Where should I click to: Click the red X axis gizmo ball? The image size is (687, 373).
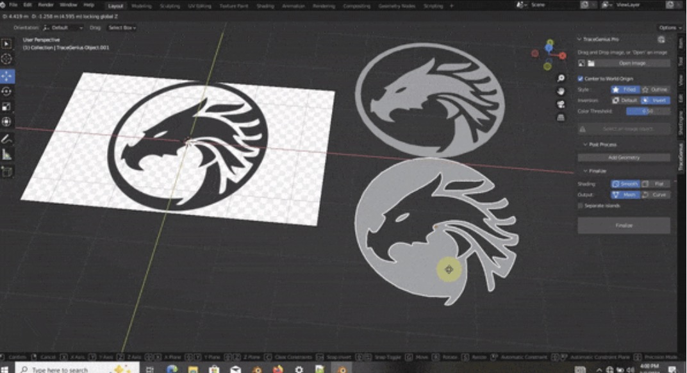tap(563, 56)
